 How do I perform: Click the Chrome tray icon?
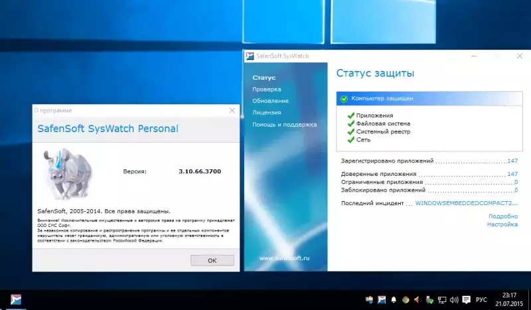pos(406,300)
